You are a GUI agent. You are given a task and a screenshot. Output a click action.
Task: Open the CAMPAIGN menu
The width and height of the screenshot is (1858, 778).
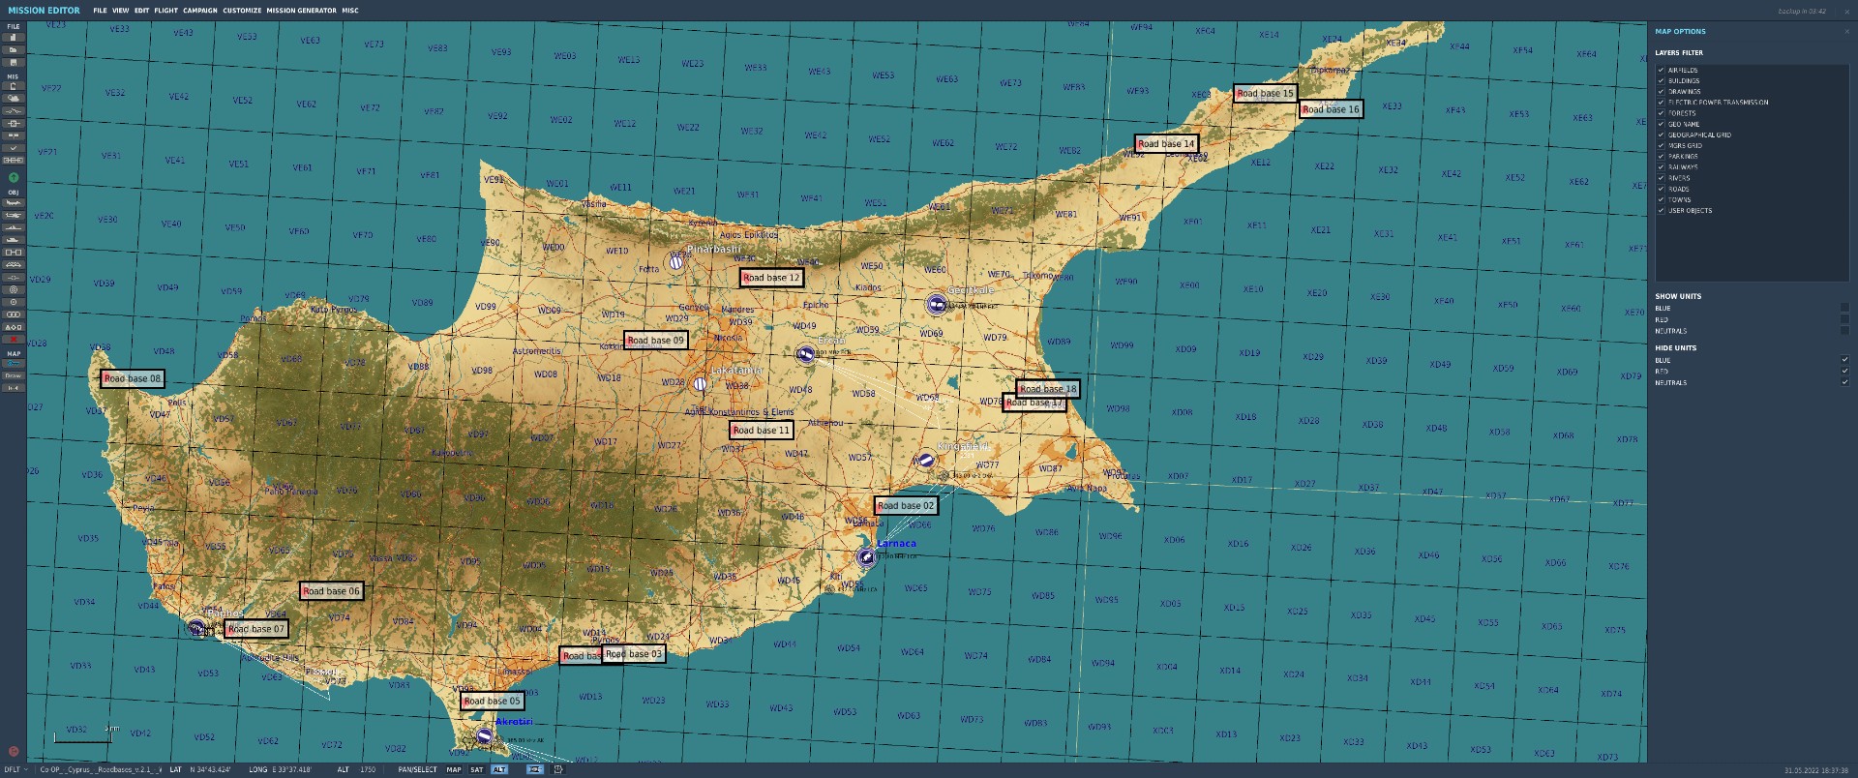(x=200, y=11)
